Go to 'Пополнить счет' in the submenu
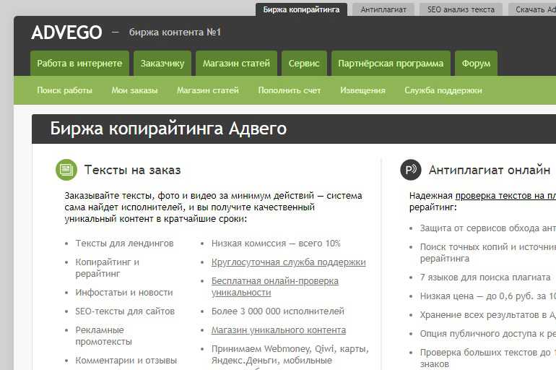The image size is (556, 370). click(290, 90)
